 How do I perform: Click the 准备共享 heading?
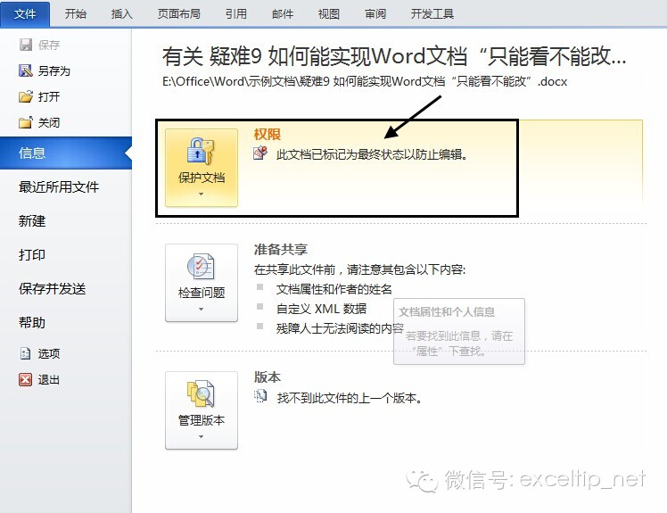pyautogui.click(x=281, y=250)
